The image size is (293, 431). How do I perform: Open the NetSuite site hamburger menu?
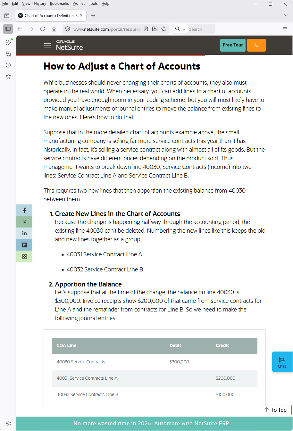47,45
